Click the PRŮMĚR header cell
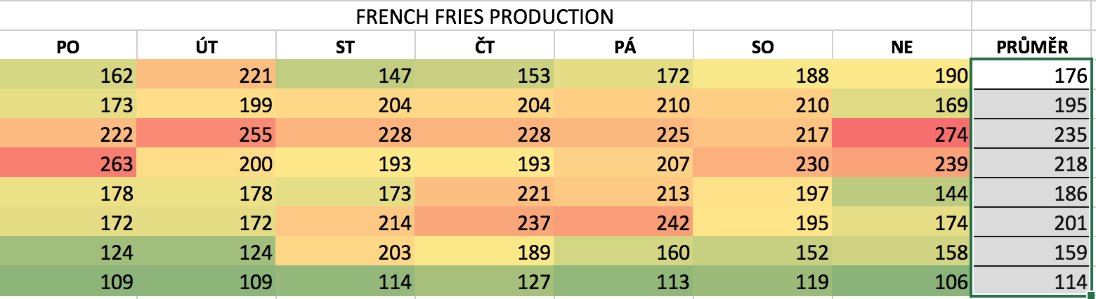This screenshot has width=1096, height=299. click(1032, 47)
